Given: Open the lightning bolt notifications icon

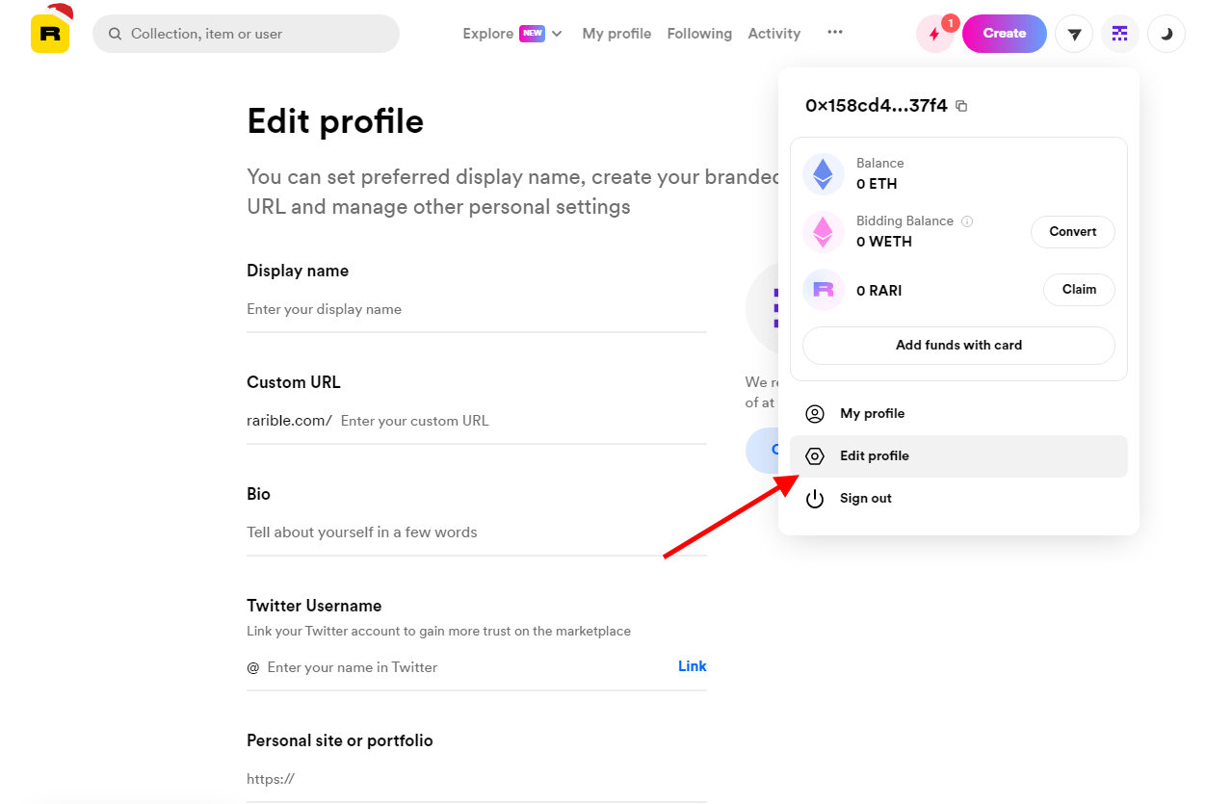Looking at the screenshot, I should (x=934, y=34).
